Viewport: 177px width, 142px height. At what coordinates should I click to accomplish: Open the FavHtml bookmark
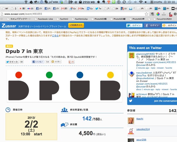63,19
